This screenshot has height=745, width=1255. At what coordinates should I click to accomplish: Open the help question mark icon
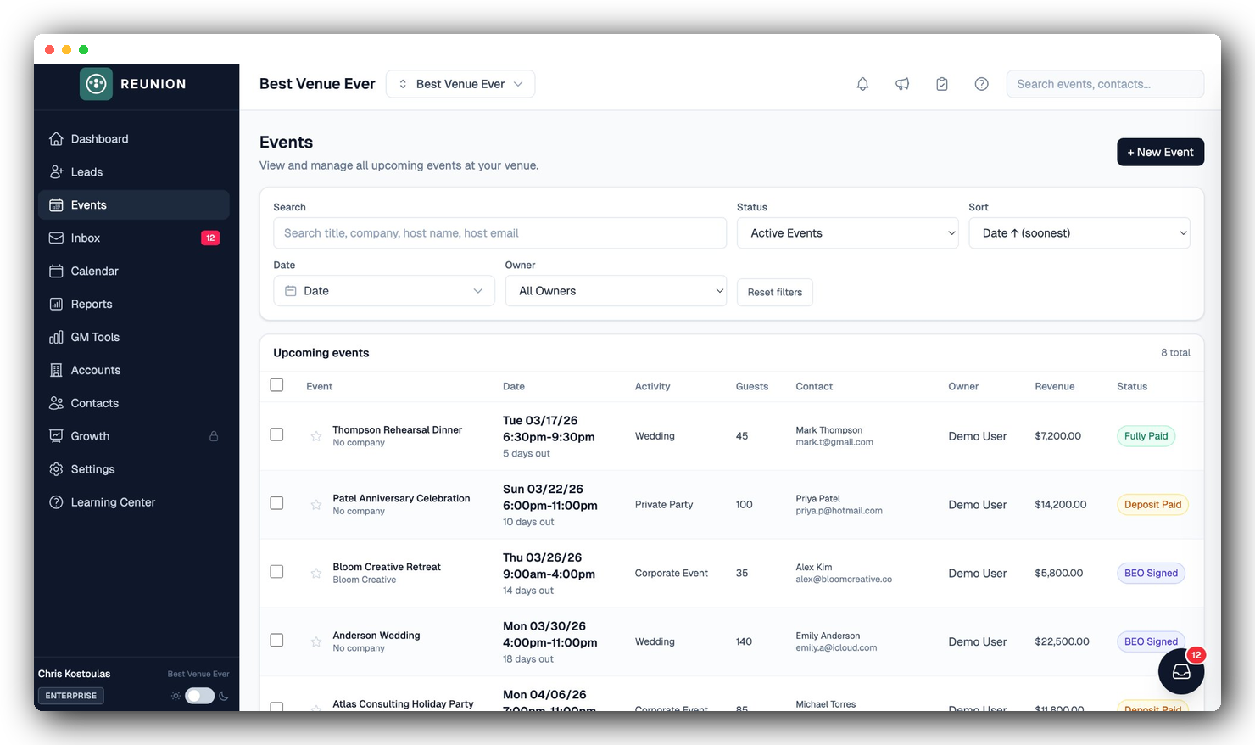[981, 83]
